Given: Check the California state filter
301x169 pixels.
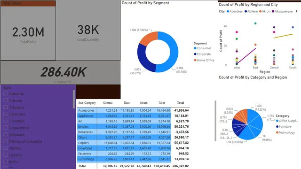Looking at the screenshot, I should point(5,114).
